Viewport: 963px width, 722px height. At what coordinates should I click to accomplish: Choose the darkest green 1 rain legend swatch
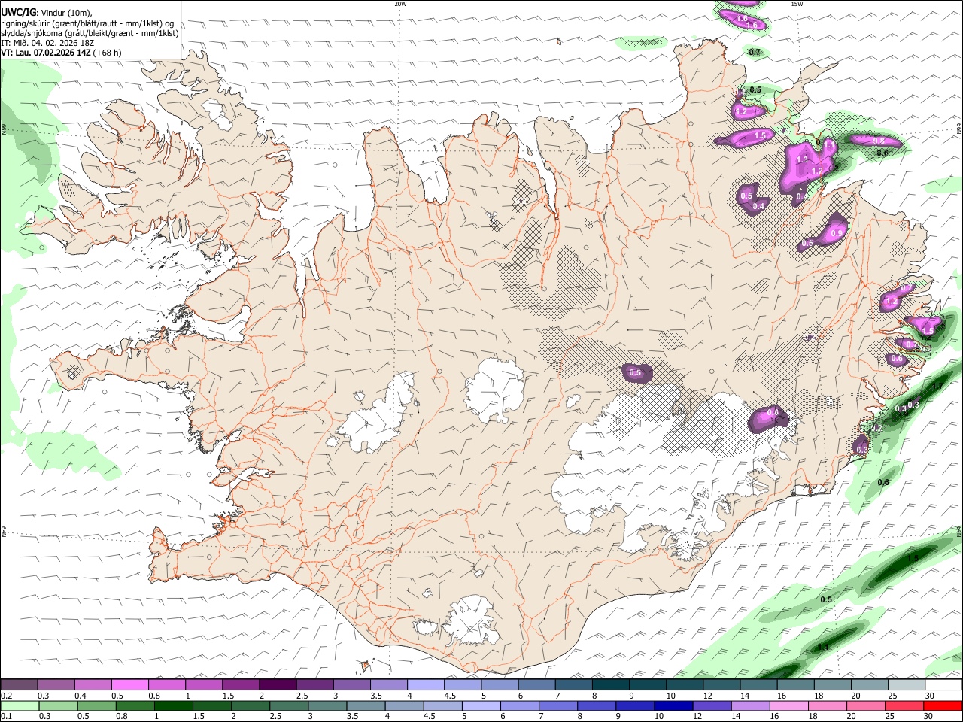click(173, 705)
